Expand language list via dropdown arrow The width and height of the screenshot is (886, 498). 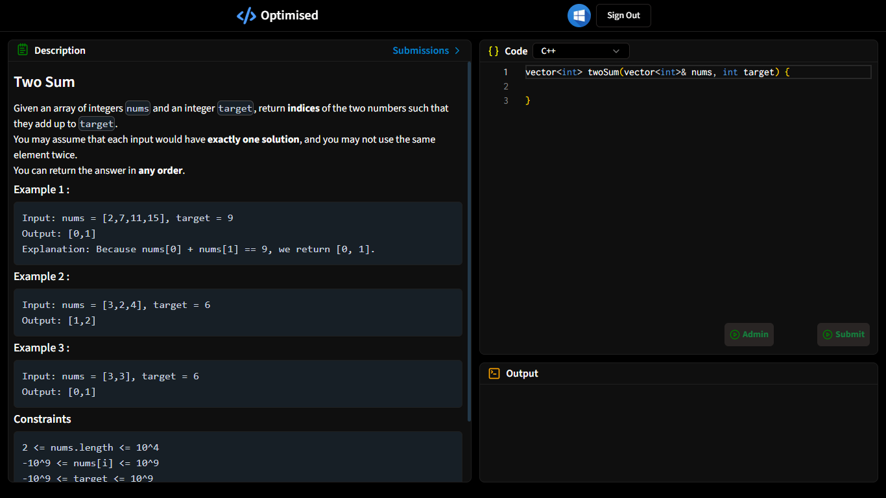616,51
